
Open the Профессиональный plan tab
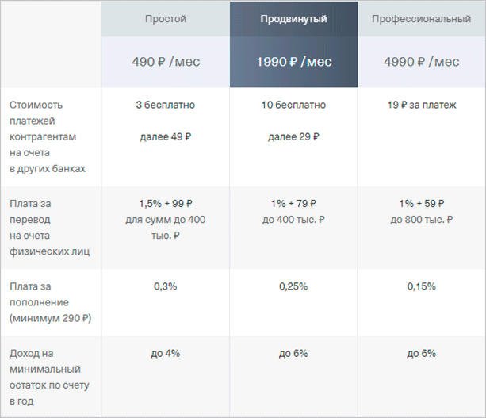(x=421, y=19)
